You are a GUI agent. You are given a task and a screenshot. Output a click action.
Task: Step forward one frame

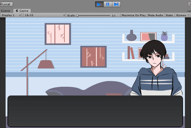pos(116,4)
